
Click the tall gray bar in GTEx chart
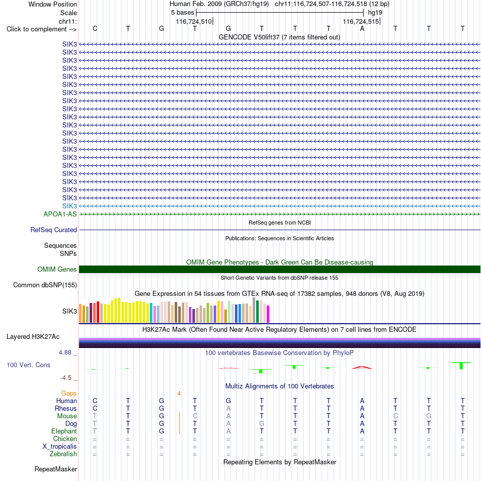(x=254, y=310)
